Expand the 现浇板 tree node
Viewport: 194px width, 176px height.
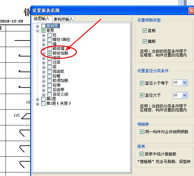point(44,72)
